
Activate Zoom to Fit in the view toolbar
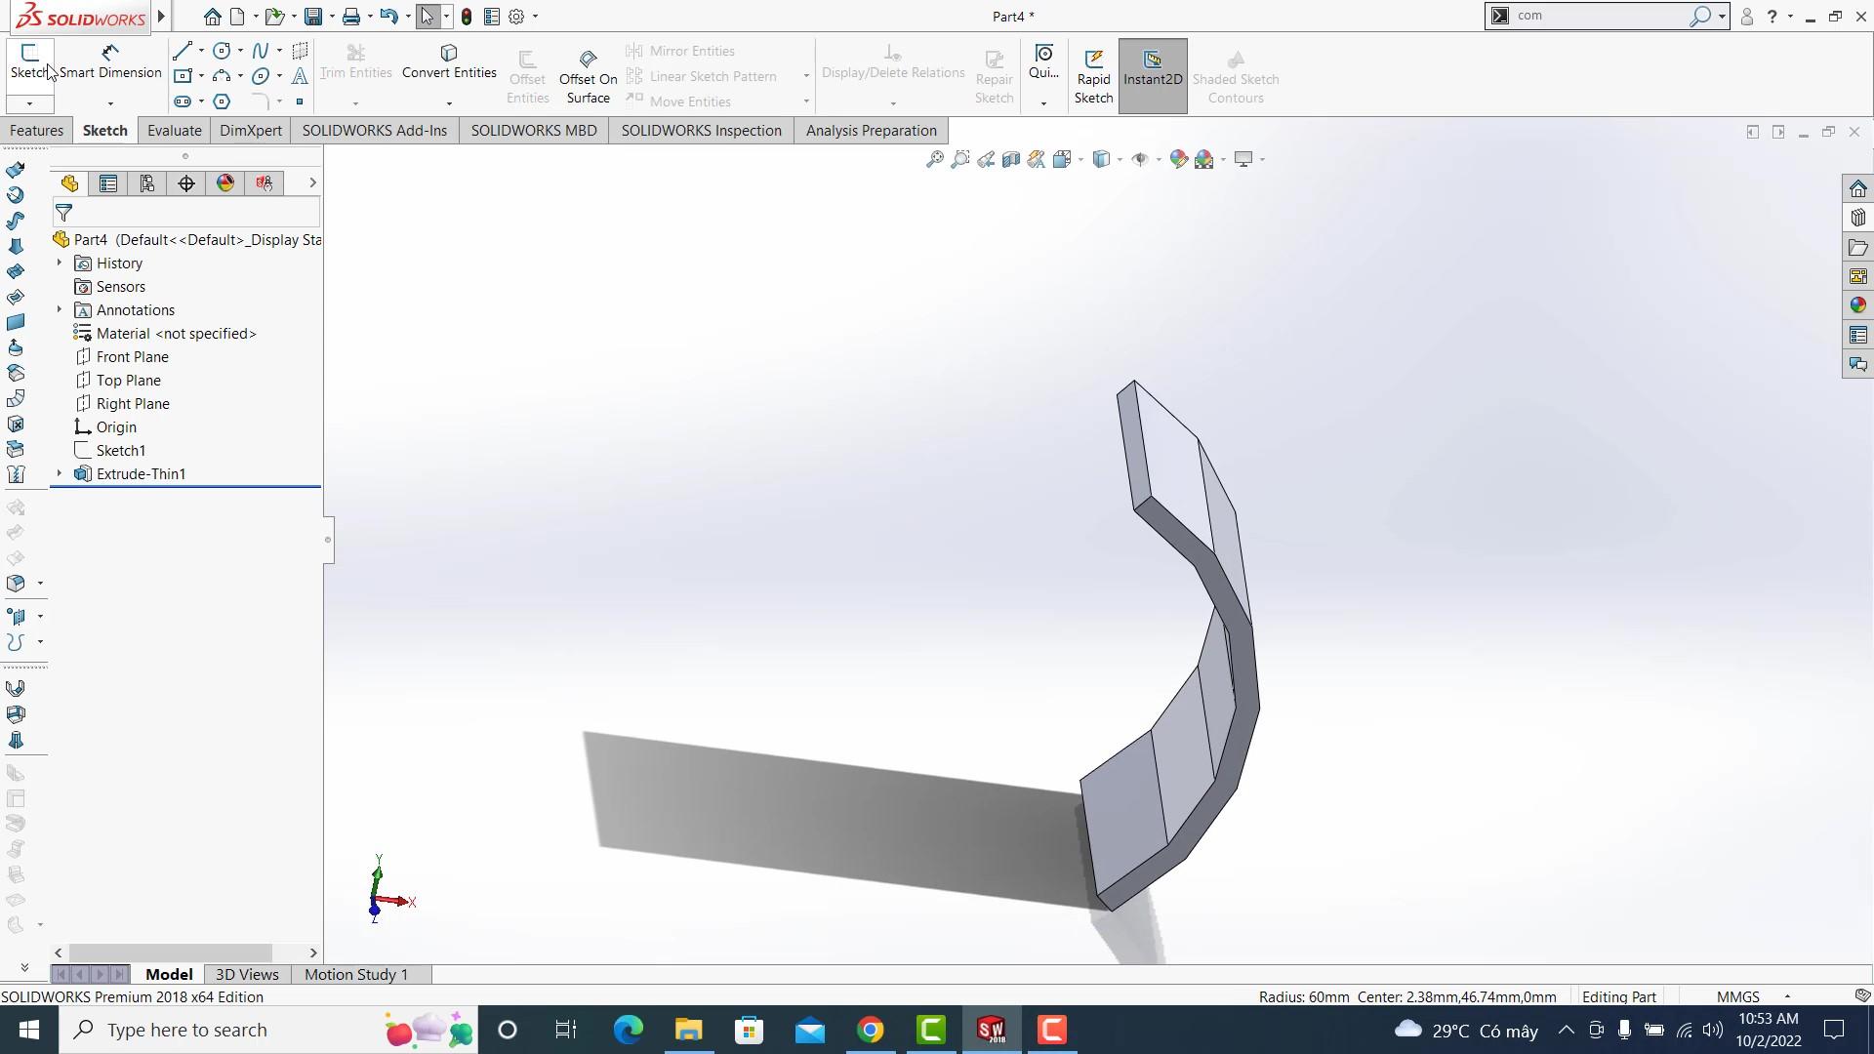point(934,158)
